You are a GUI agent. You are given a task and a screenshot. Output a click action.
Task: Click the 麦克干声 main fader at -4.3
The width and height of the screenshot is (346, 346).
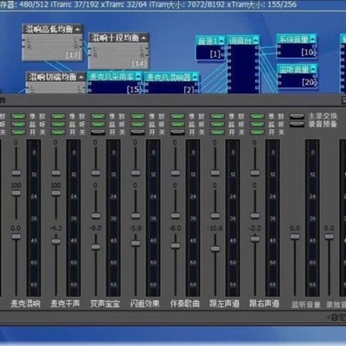pos(56,241)
